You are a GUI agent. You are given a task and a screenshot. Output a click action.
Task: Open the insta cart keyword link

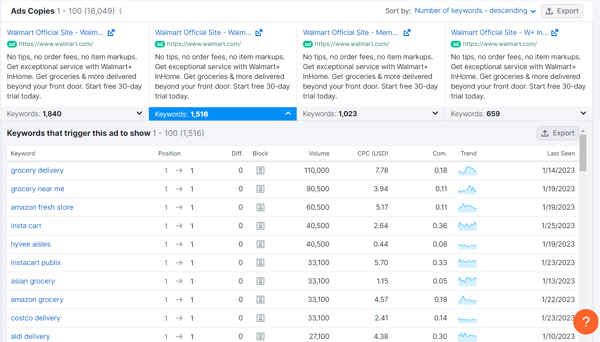click(x=26, y=226)
